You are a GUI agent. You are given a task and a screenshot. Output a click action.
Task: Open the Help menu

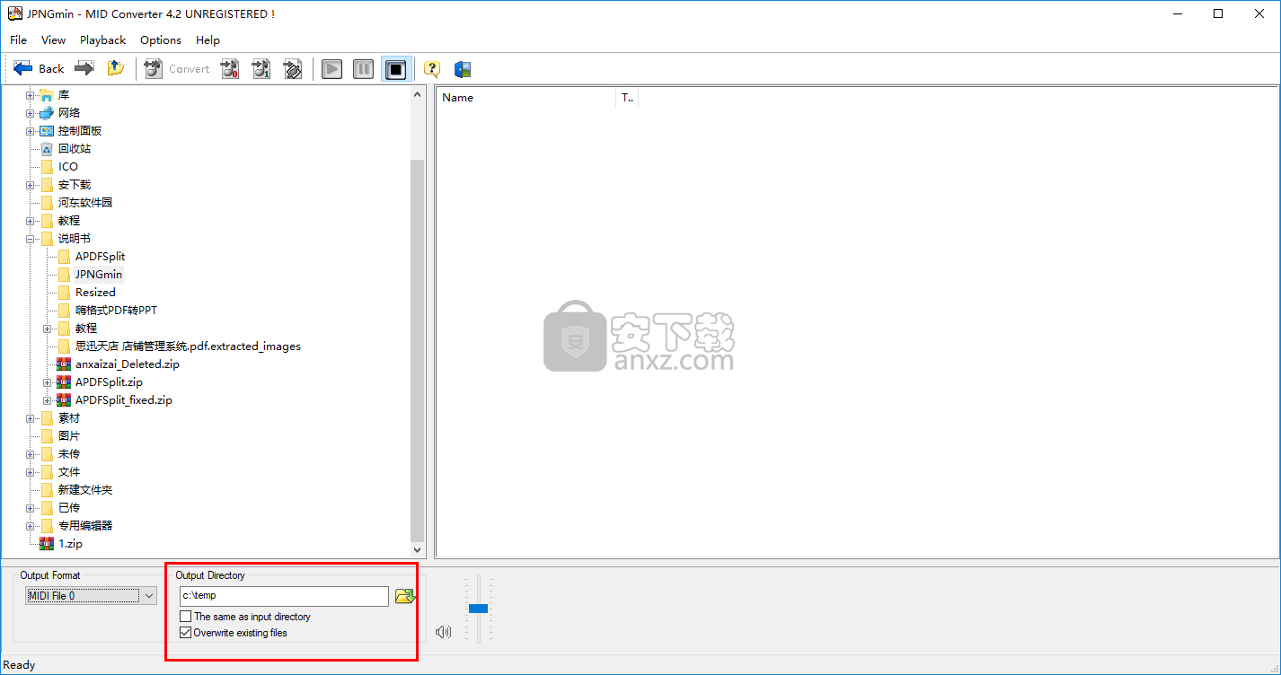(x=208, y=39)
